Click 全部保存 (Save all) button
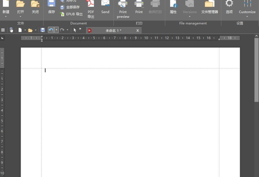Viewport: 259px width, 177px height. pos(70,7)
